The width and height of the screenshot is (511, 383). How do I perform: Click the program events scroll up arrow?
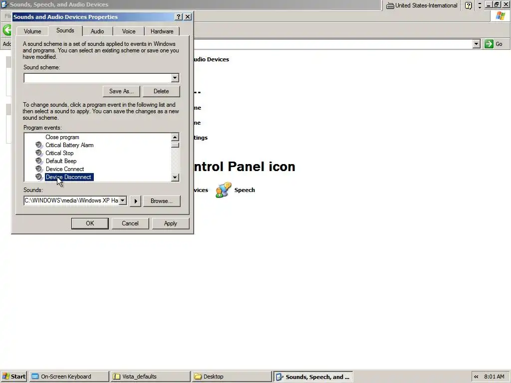click(x=175, y=137)
